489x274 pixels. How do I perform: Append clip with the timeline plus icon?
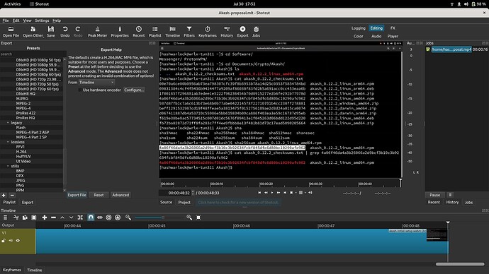point(45,218)
